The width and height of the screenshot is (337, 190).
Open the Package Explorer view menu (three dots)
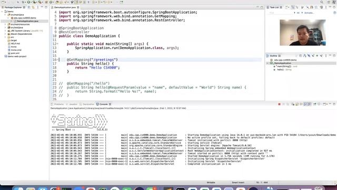pos(38,7)
